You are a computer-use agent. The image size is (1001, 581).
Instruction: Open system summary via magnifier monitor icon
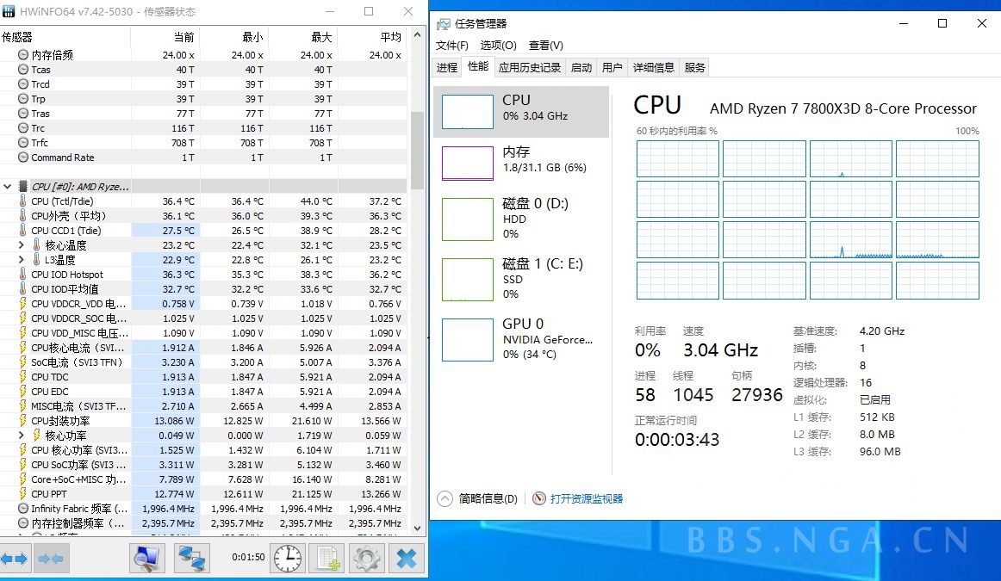pos(146,558)
